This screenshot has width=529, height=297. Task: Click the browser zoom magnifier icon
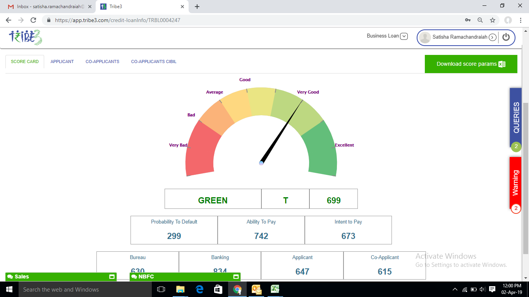pyautogui.click(x=480, y=20)
